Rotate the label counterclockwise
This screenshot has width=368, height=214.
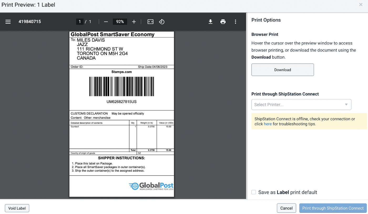pos(162,22)
